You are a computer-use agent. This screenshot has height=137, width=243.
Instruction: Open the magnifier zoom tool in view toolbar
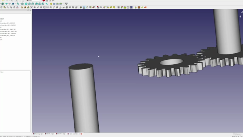(18, 4)
